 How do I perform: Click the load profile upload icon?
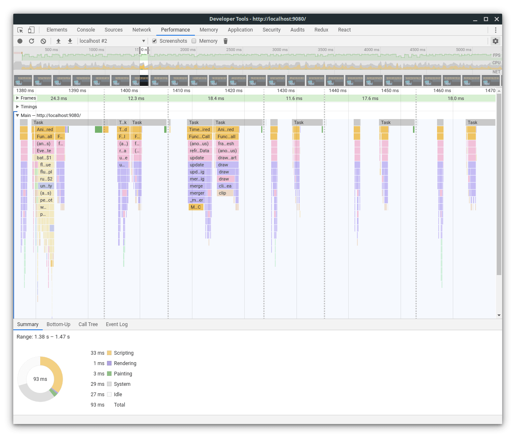(58, 41)
